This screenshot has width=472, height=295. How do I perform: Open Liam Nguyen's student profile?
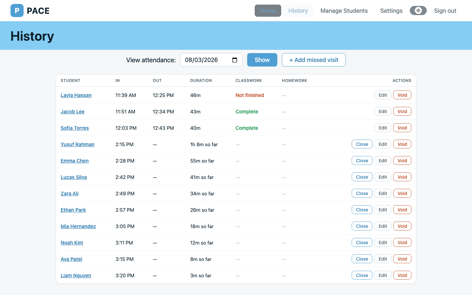pyautogui.click(x=76, y=275)
